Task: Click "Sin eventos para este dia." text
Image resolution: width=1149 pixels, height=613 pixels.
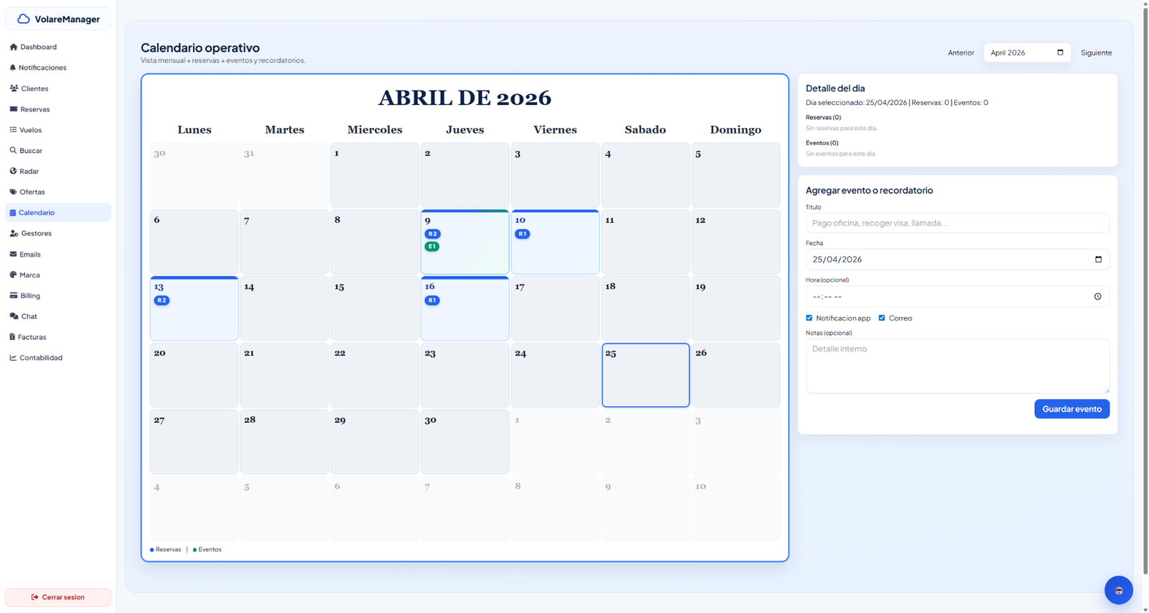Action: pyautogui.click(x=841, y=154)
